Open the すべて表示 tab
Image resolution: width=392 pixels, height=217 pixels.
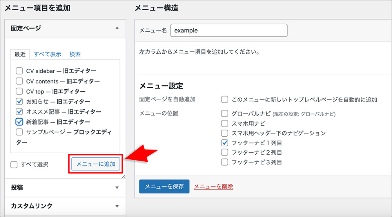pos(47,54)
